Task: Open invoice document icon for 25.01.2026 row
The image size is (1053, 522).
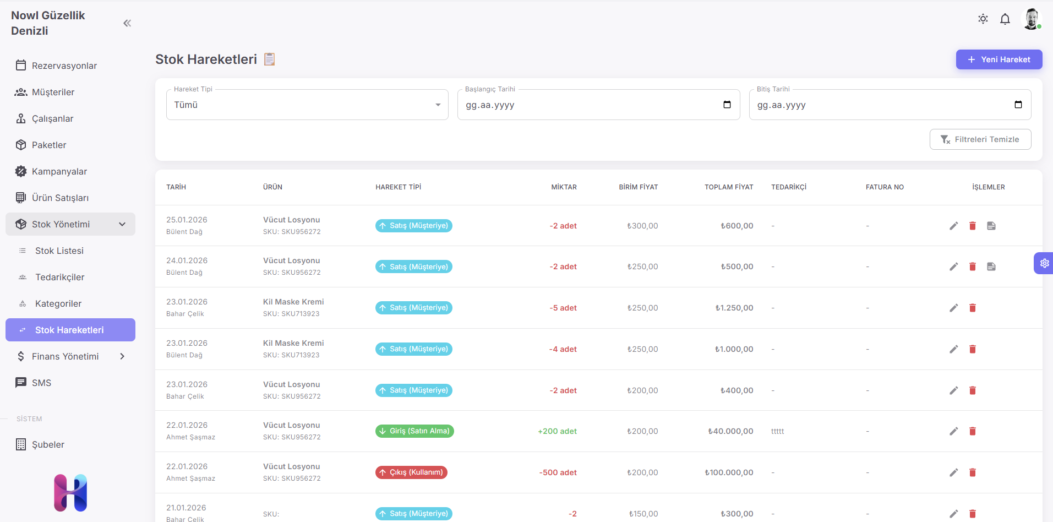Action: pyautogui.click(x=991, y=226)
